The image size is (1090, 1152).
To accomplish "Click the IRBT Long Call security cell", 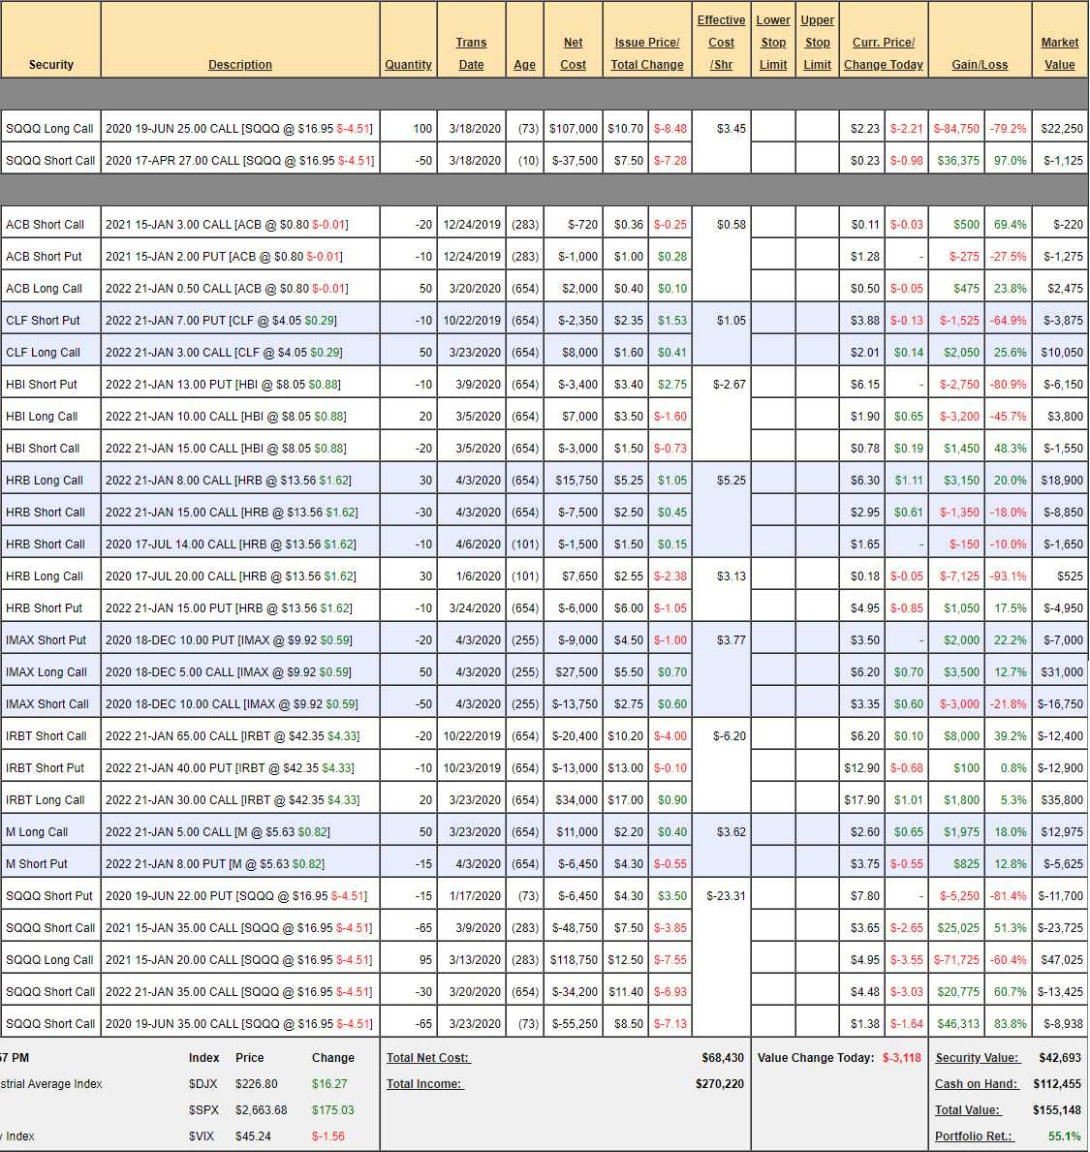I will pyautogui.click(x=46, y=800).
